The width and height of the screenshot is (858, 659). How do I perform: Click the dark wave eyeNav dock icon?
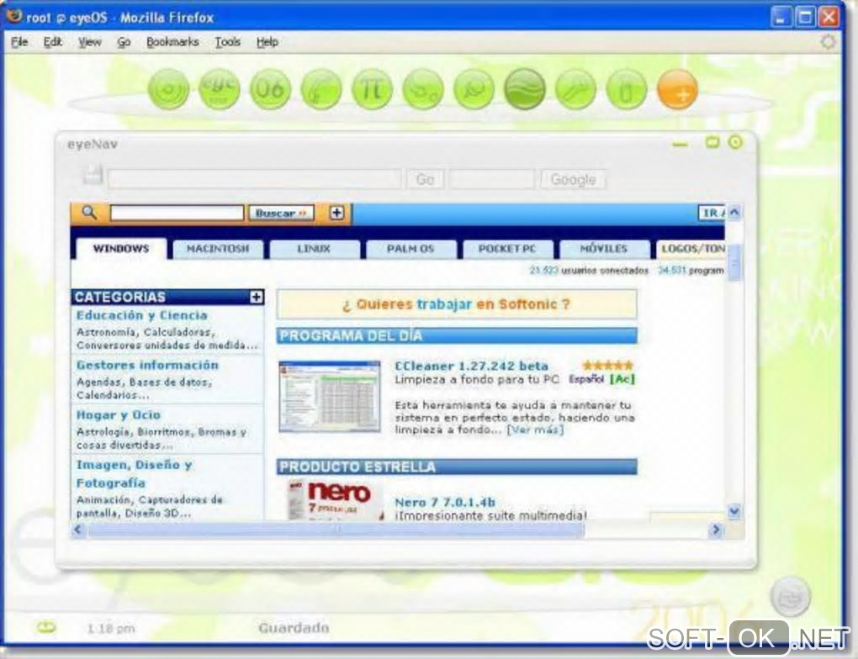click(525, 89)
